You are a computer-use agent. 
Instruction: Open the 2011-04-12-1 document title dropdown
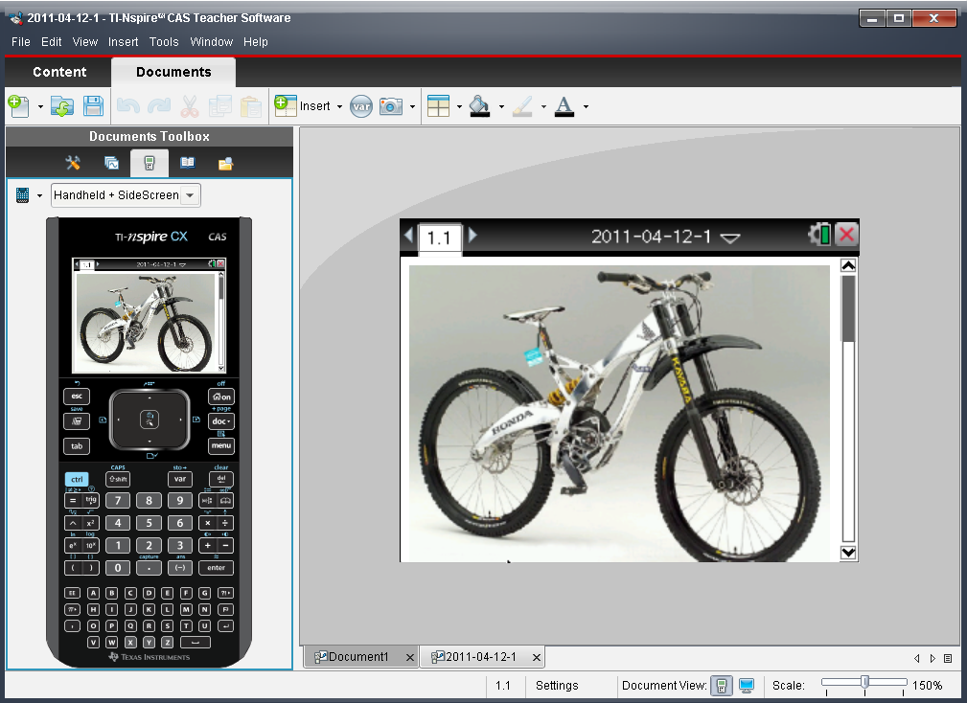pyautogui.click(x=730, y=238)
